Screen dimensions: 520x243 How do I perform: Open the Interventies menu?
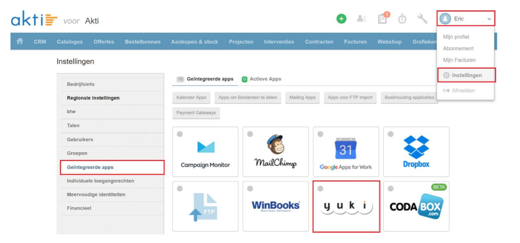(x=279, y=42)
